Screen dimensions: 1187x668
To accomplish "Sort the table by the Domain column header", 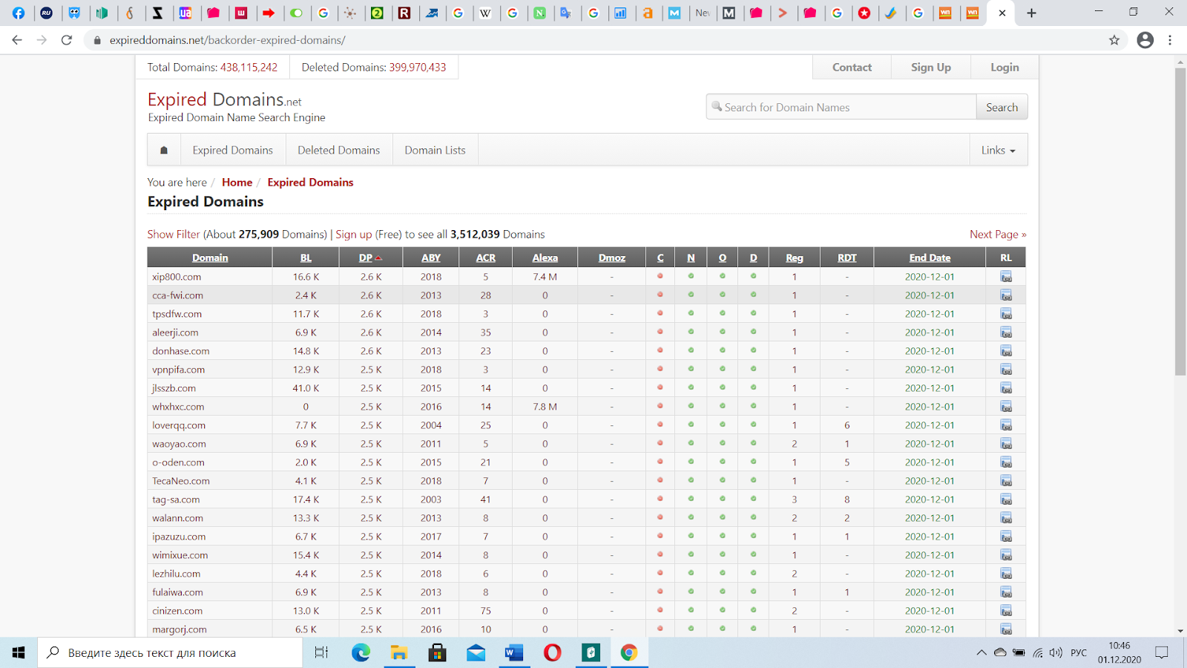I will (210, 258).
